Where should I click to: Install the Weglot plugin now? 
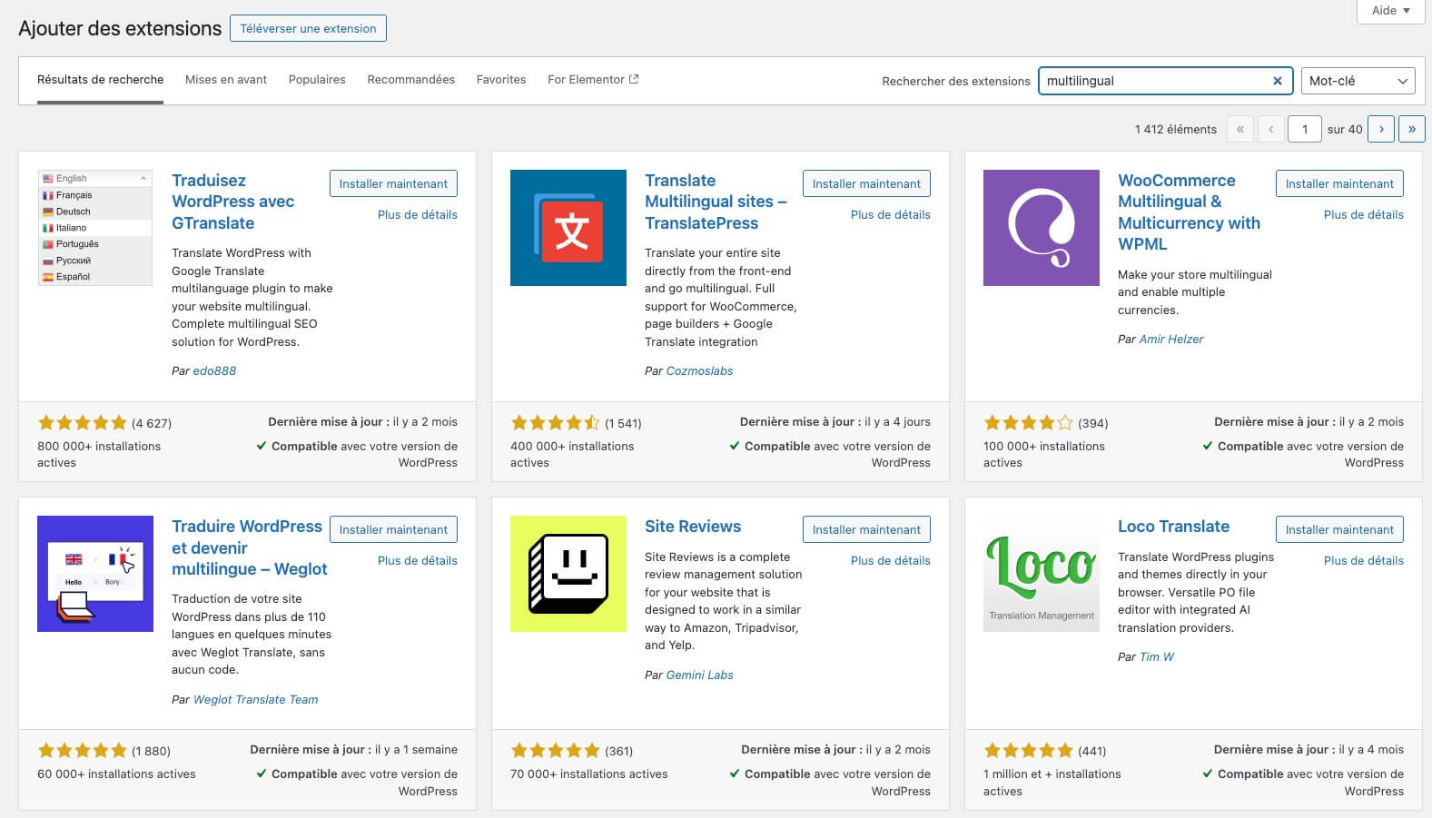(x=393, y=529)
